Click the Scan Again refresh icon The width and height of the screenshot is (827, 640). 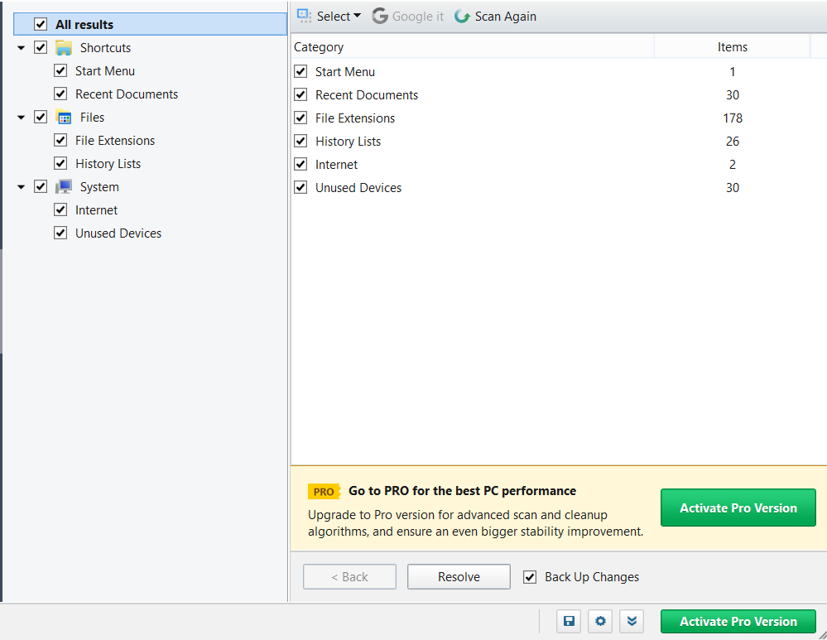click(463, 17)
